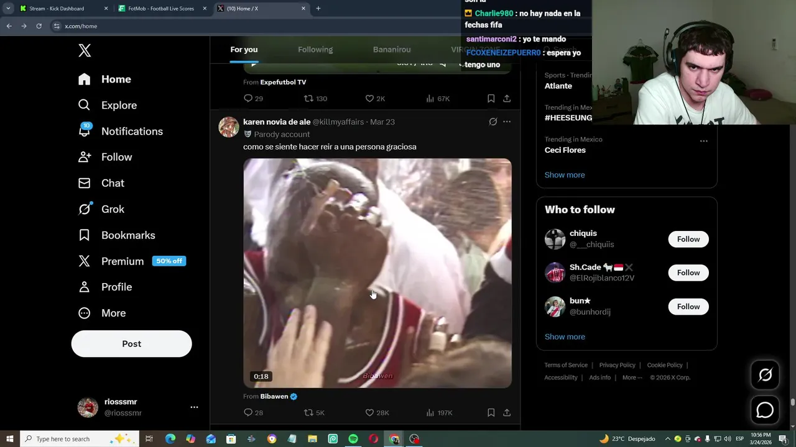Open Grok from the sidebar

coord(101,209)
